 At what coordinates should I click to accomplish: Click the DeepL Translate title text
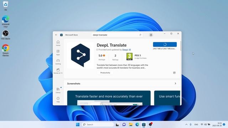pyautogui.click(x=112, y=45)
